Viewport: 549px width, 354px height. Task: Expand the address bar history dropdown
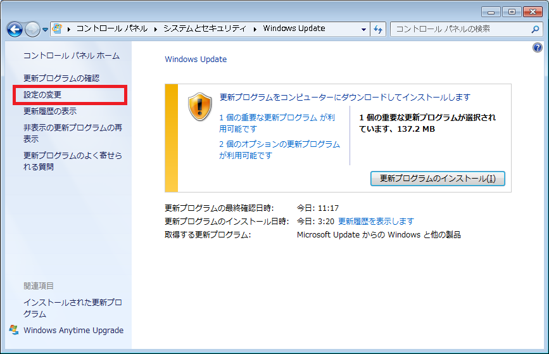coord(363,29)
